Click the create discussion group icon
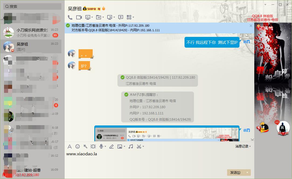This screenshot has height=179, width=292. click(121, 17)
